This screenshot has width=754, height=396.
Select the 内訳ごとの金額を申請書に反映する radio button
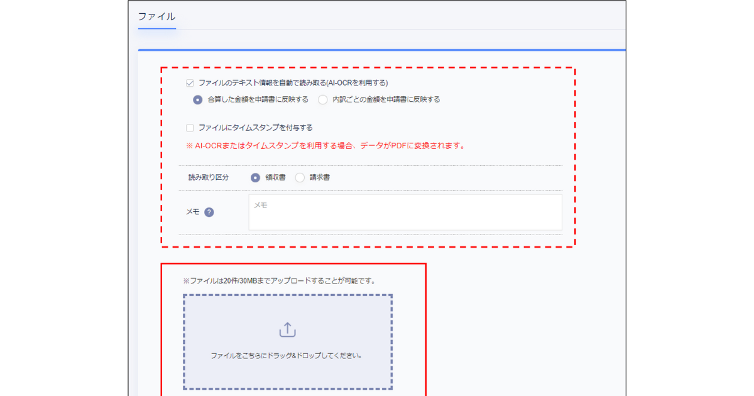[x=323, y=99]
